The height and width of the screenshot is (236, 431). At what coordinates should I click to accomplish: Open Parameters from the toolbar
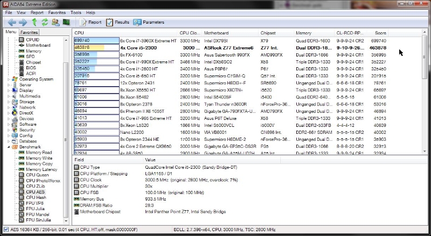coord(149,22)
